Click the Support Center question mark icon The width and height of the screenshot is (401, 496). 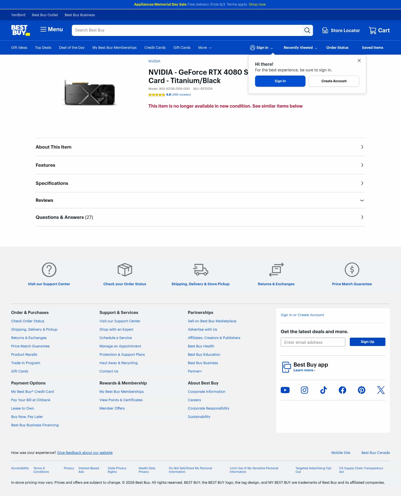(x=49, y=270)
